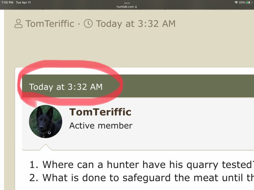This screenshot has height=190, width=254.
Task: Tap the padlock icon beside the URL
Action: pos(136,7)
